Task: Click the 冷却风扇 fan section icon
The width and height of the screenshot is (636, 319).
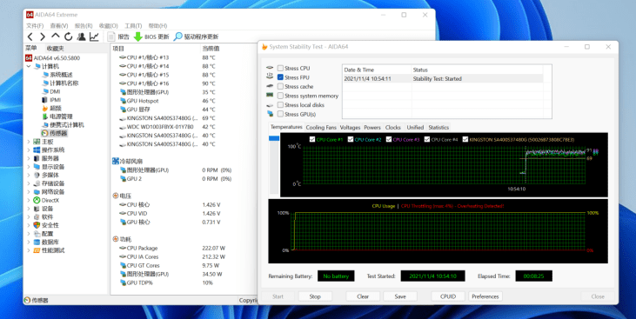Action: 116,162
